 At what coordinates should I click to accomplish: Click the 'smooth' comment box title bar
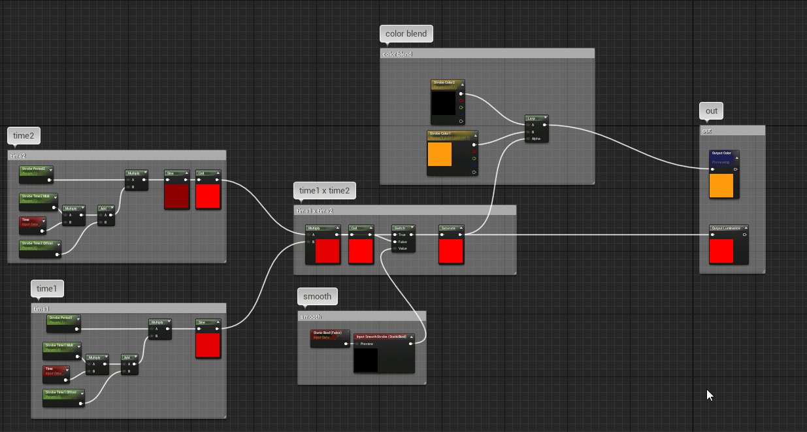click(x=362, y=316)
